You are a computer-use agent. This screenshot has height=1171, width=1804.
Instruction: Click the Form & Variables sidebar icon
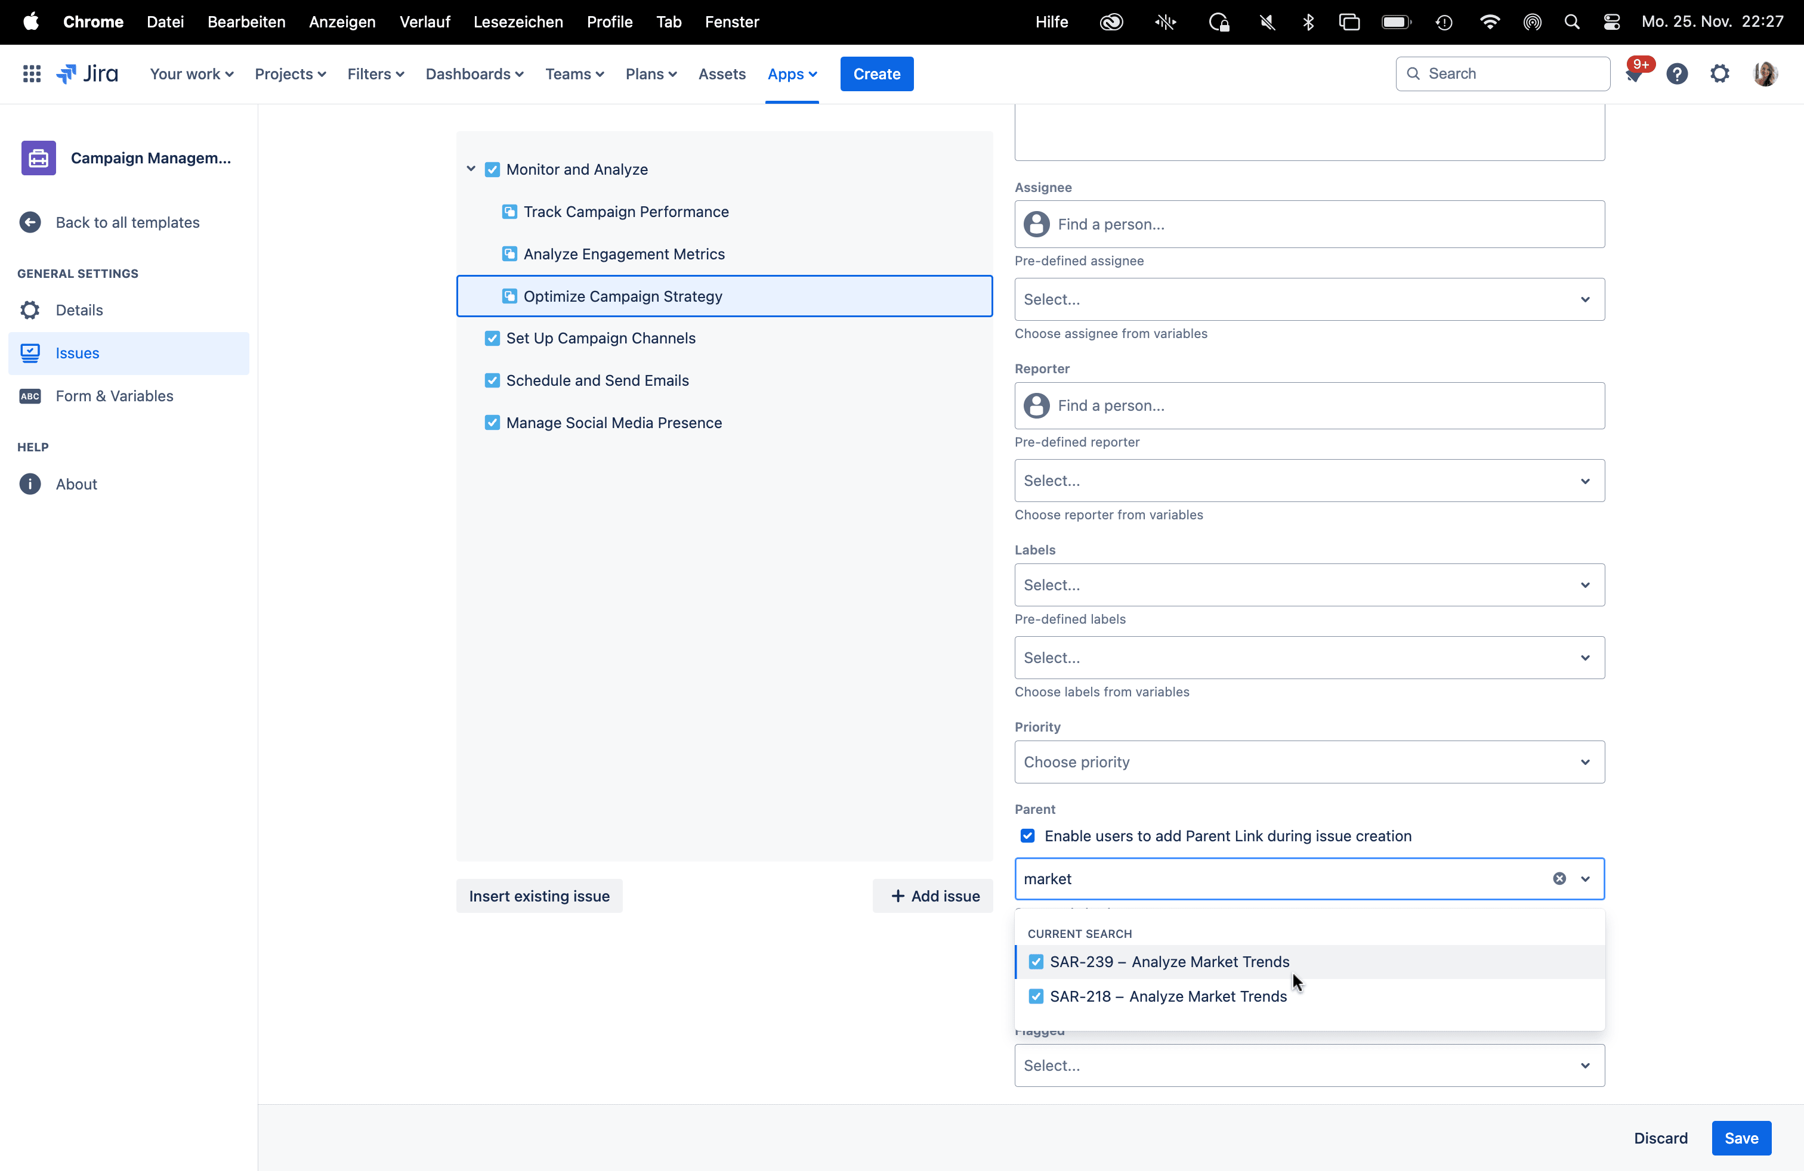(30, 396)
